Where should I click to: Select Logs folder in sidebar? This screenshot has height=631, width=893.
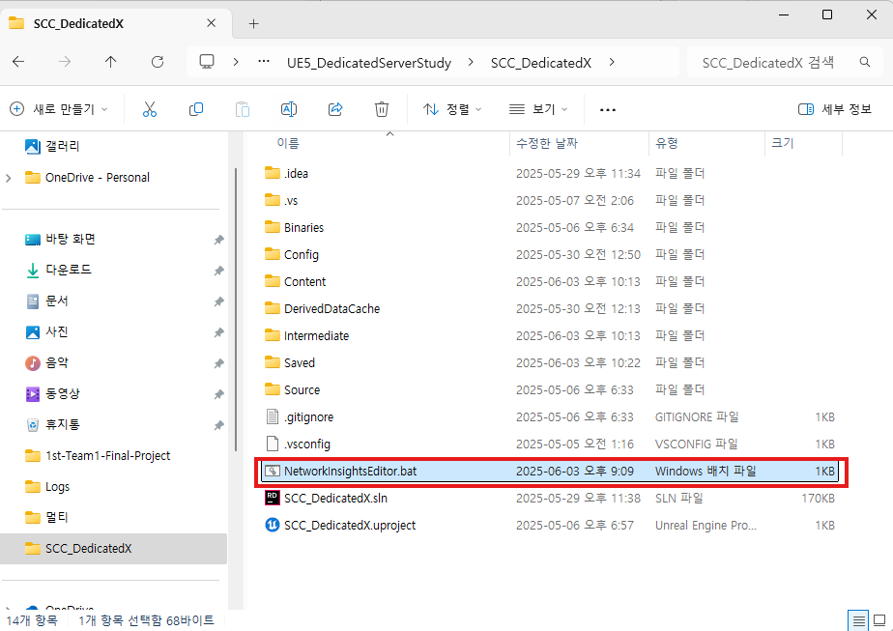click(114, 487)
